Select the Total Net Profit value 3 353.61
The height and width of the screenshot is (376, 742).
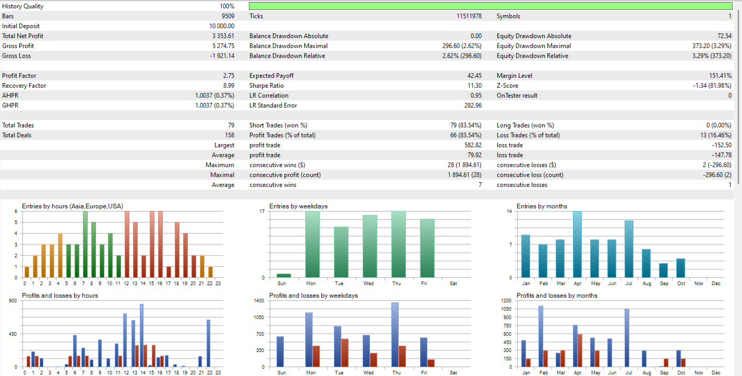coord(223,36)
